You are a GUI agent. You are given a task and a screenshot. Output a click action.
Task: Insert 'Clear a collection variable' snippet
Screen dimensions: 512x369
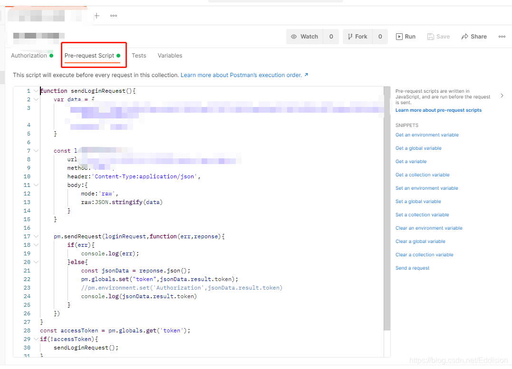[424, 255]
